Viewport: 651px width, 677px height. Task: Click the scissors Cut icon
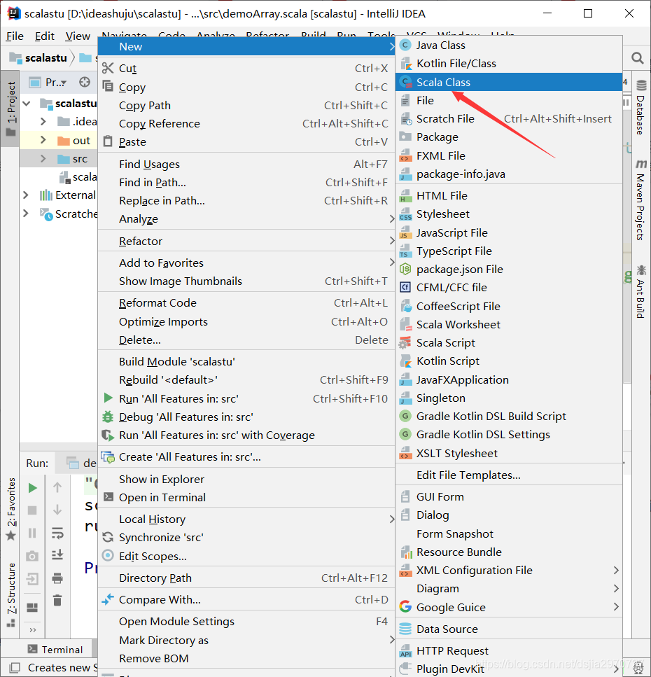click(x=108, y=68)
